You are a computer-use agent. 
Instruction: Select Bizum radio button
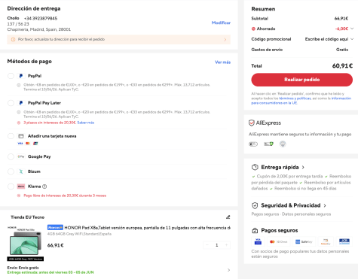point(11,171)
